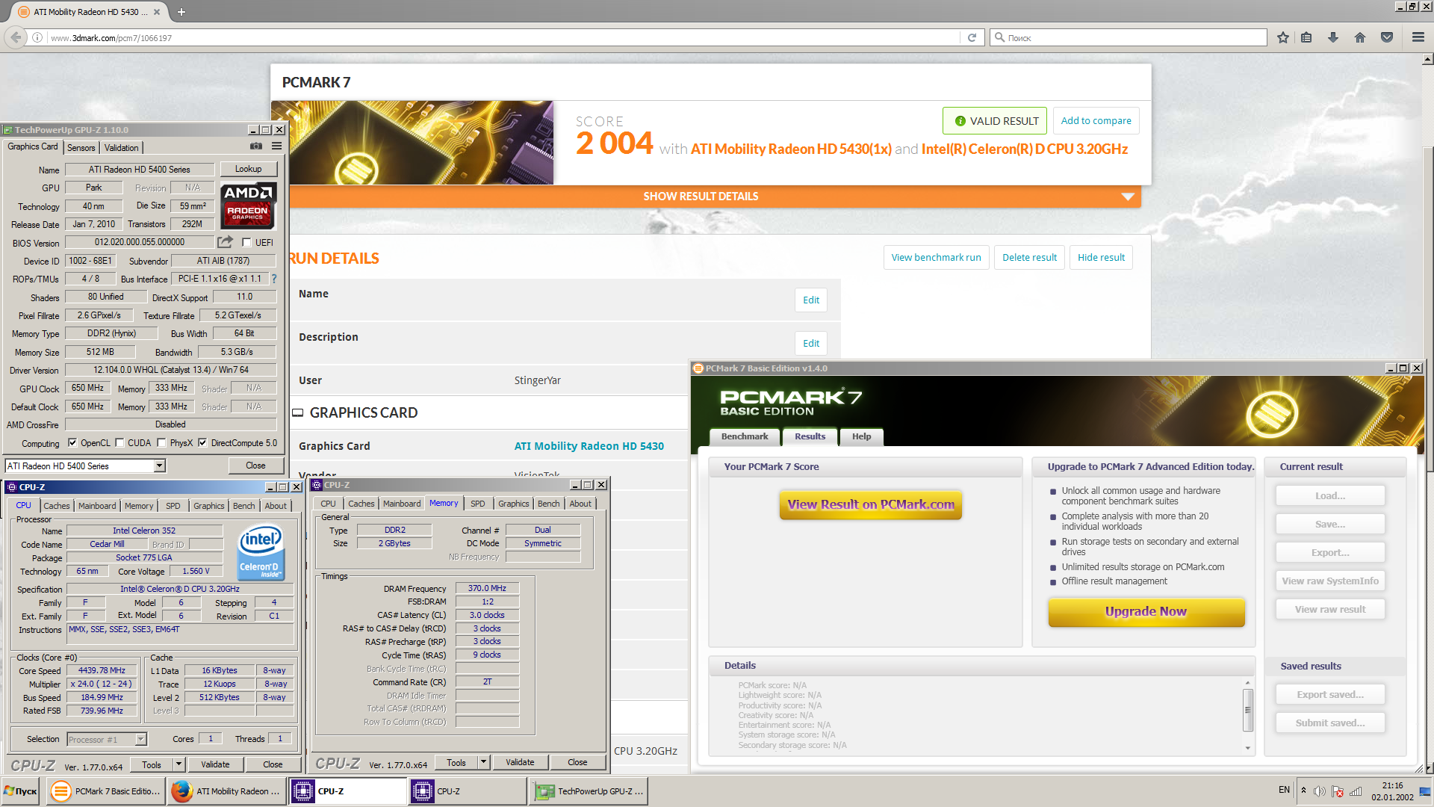Reload the 3dmark page
This screenshot has width=1434, height=807.
972,37
